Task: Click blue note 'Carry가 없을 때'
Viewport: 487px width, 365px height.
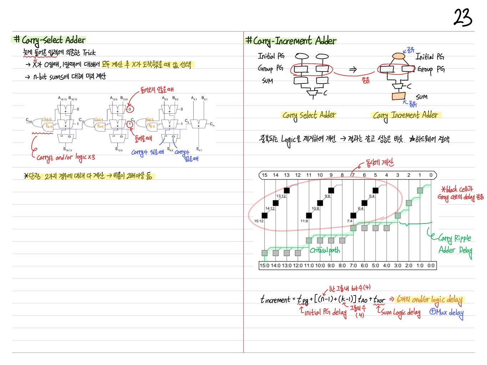Action: pos(186,155)
